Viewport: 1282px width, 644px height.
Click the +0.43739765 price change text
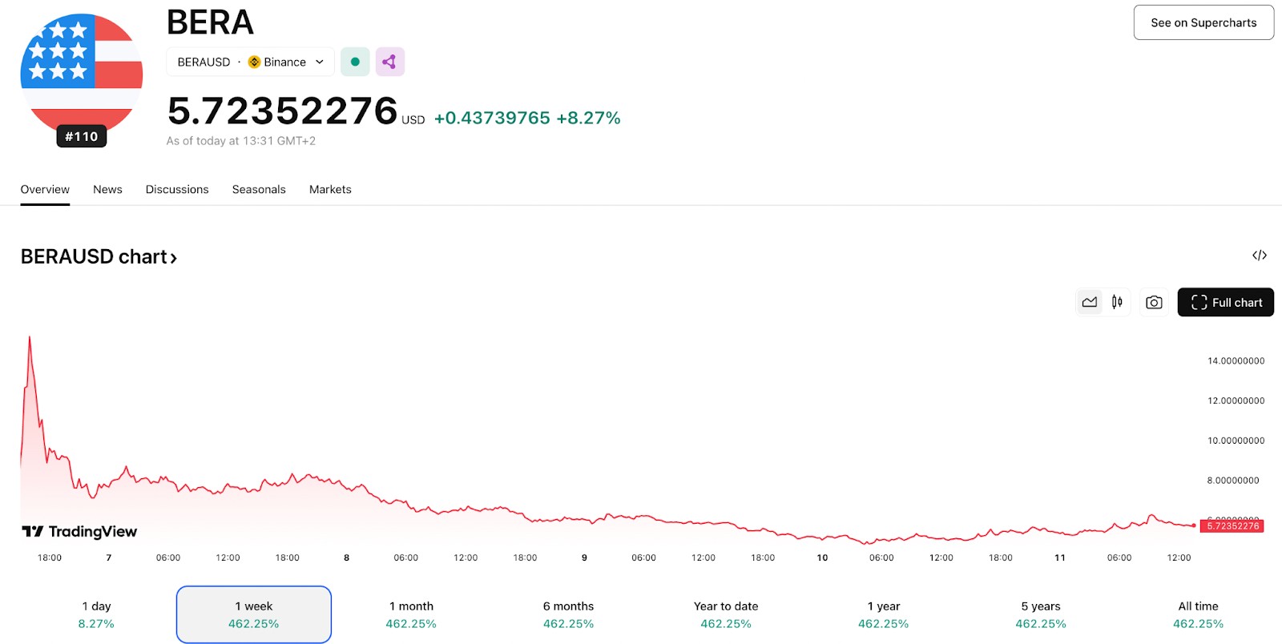coord(492,118)
